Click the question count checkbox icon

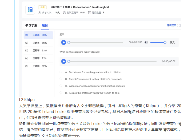click(x=89, y=13)
